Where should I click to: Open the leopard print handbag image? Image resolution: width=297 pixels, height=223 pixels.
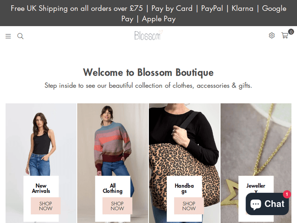click(x=184, y=139)
